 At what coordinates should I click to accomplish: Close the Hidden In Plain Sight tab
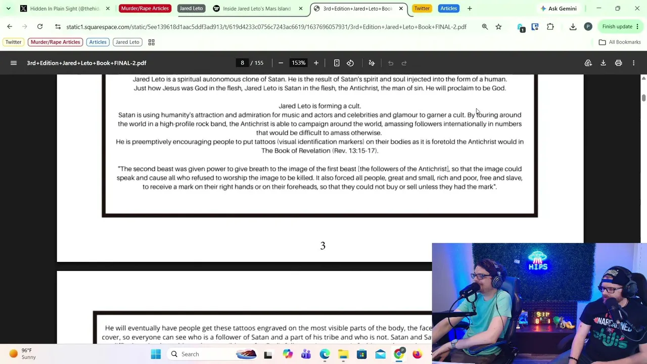coord(107,9)
